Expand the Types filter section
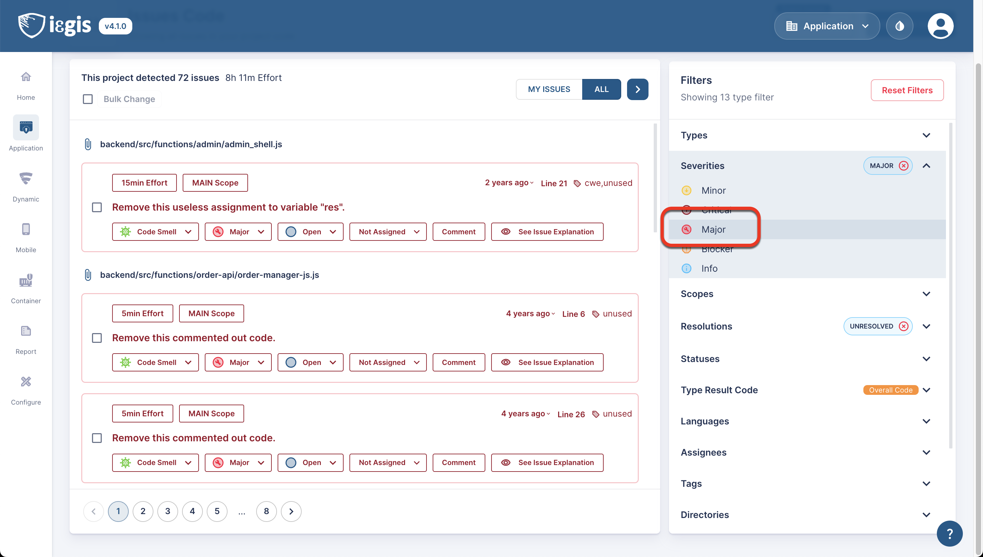Viewport: 983px width, 557px height. pos(926,136)
